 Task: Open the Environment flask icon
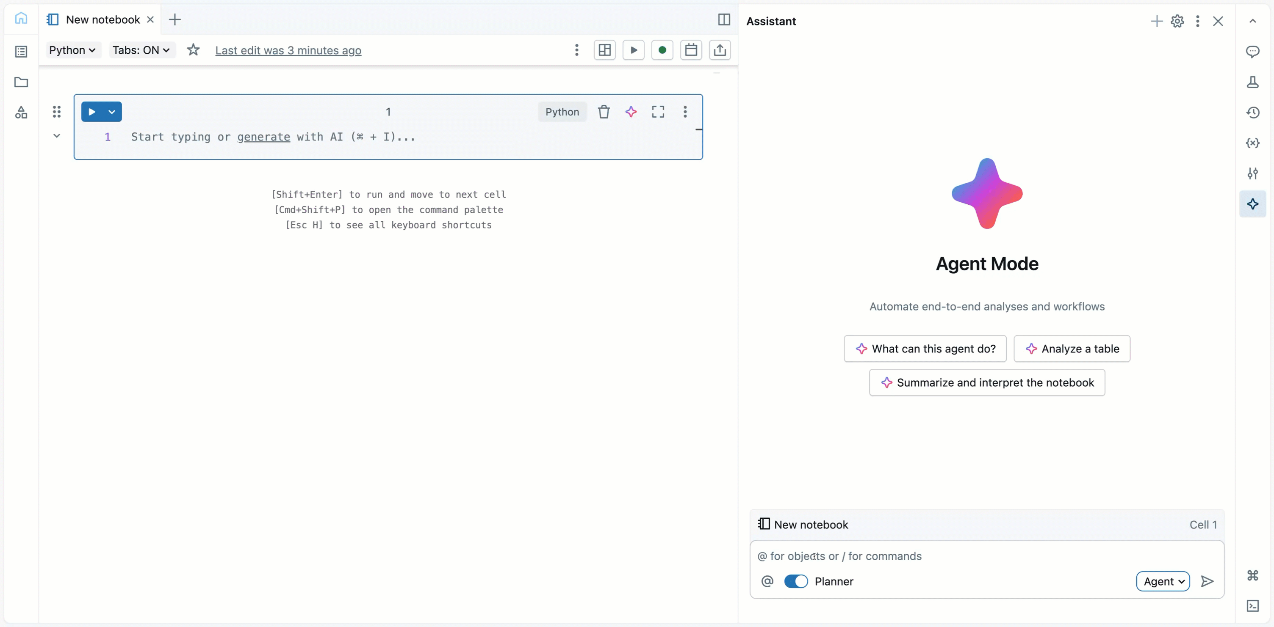(1253, 82)
